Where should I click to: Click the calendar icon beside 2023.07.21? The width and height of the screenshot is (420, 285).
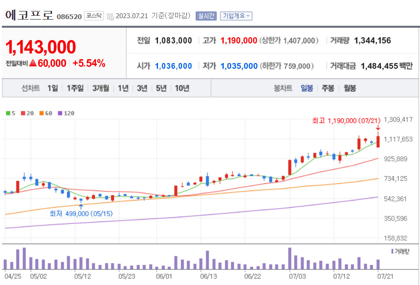pyautogui.click(x=110, y=17)
